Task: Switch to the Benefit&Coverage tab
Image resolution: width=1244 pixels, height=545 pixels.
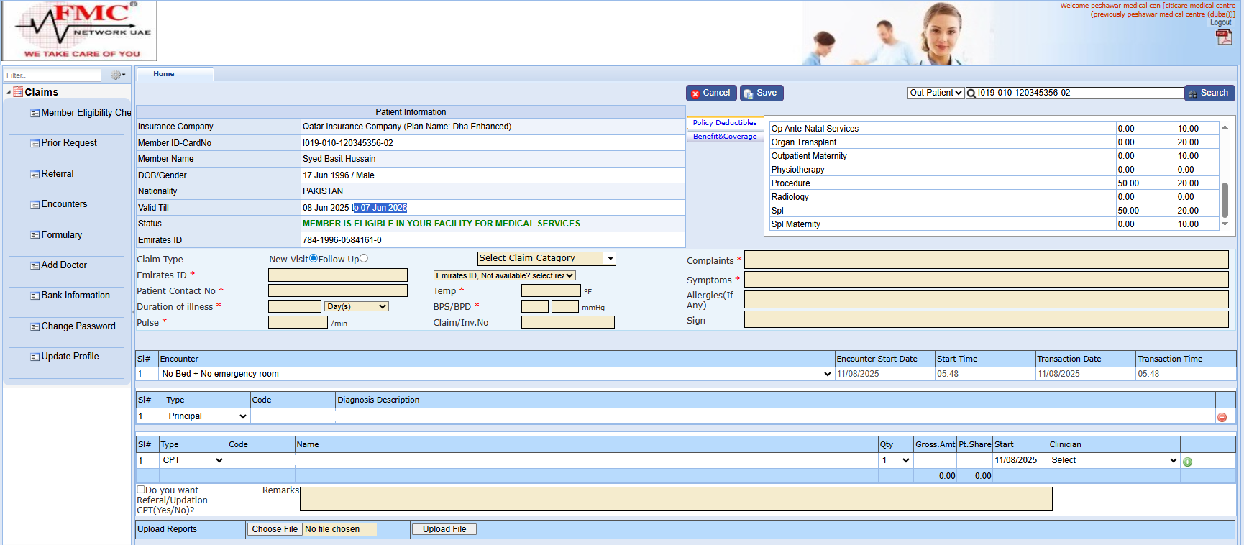Action: click(725, 137)
